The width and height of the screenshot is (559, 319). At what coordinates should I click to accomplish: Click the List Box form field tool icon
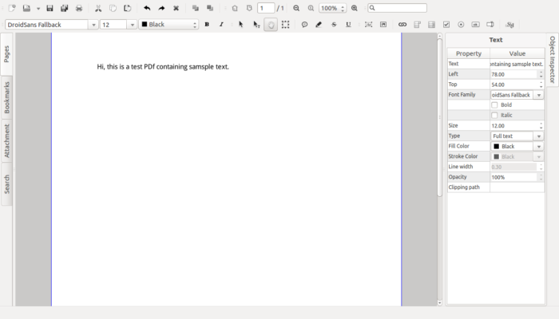(432, 24)
